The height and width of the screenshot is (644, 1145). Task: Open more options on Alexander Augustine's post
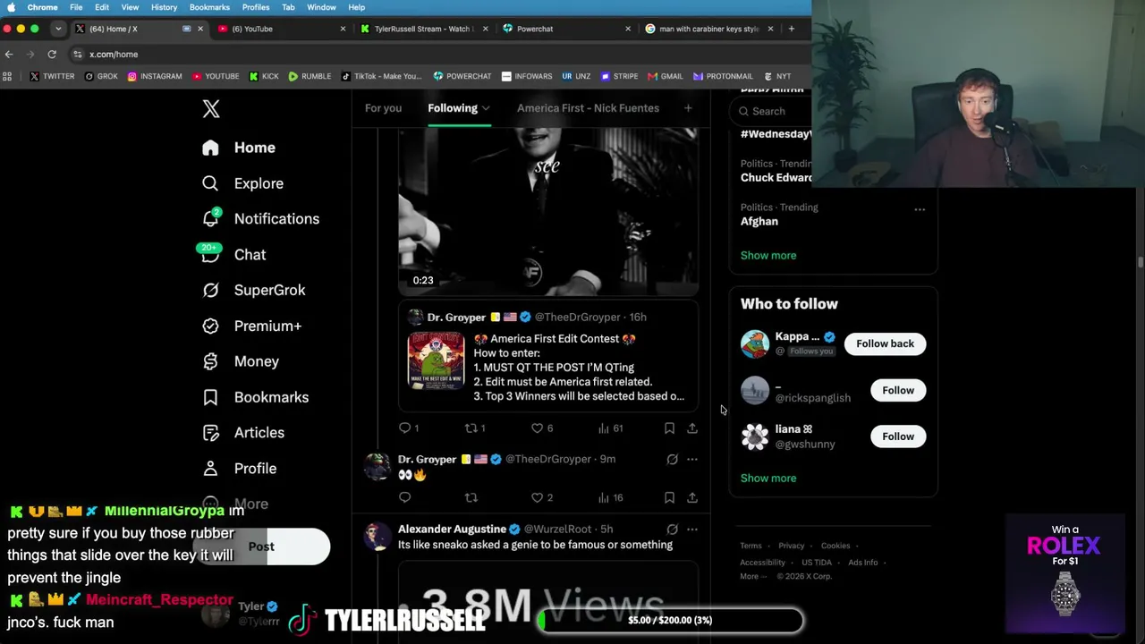click(692, 530)
